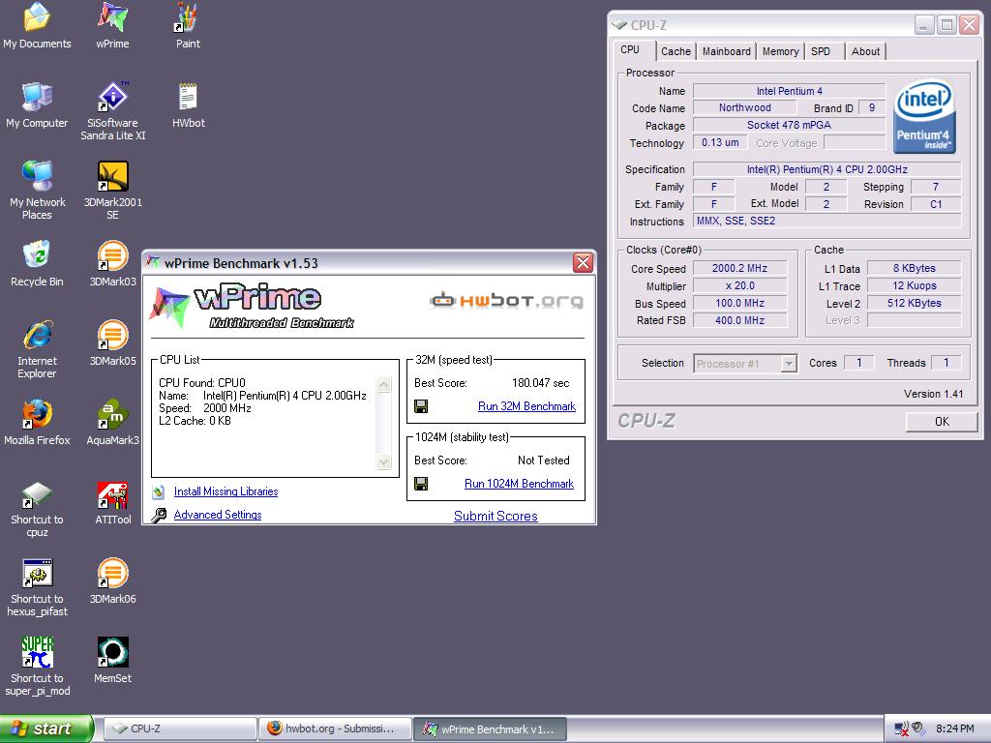Switch to wPrime Benchmark taskbar button
The height and width of the screenshot is (743, 991).
coord(490,728)
